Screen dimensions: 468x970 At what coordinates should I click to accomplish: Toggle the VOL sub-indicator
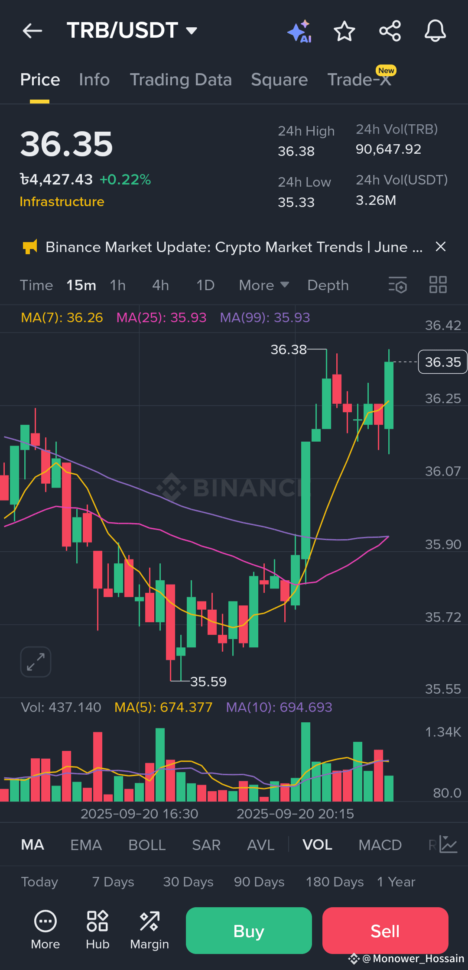[317, 844]
